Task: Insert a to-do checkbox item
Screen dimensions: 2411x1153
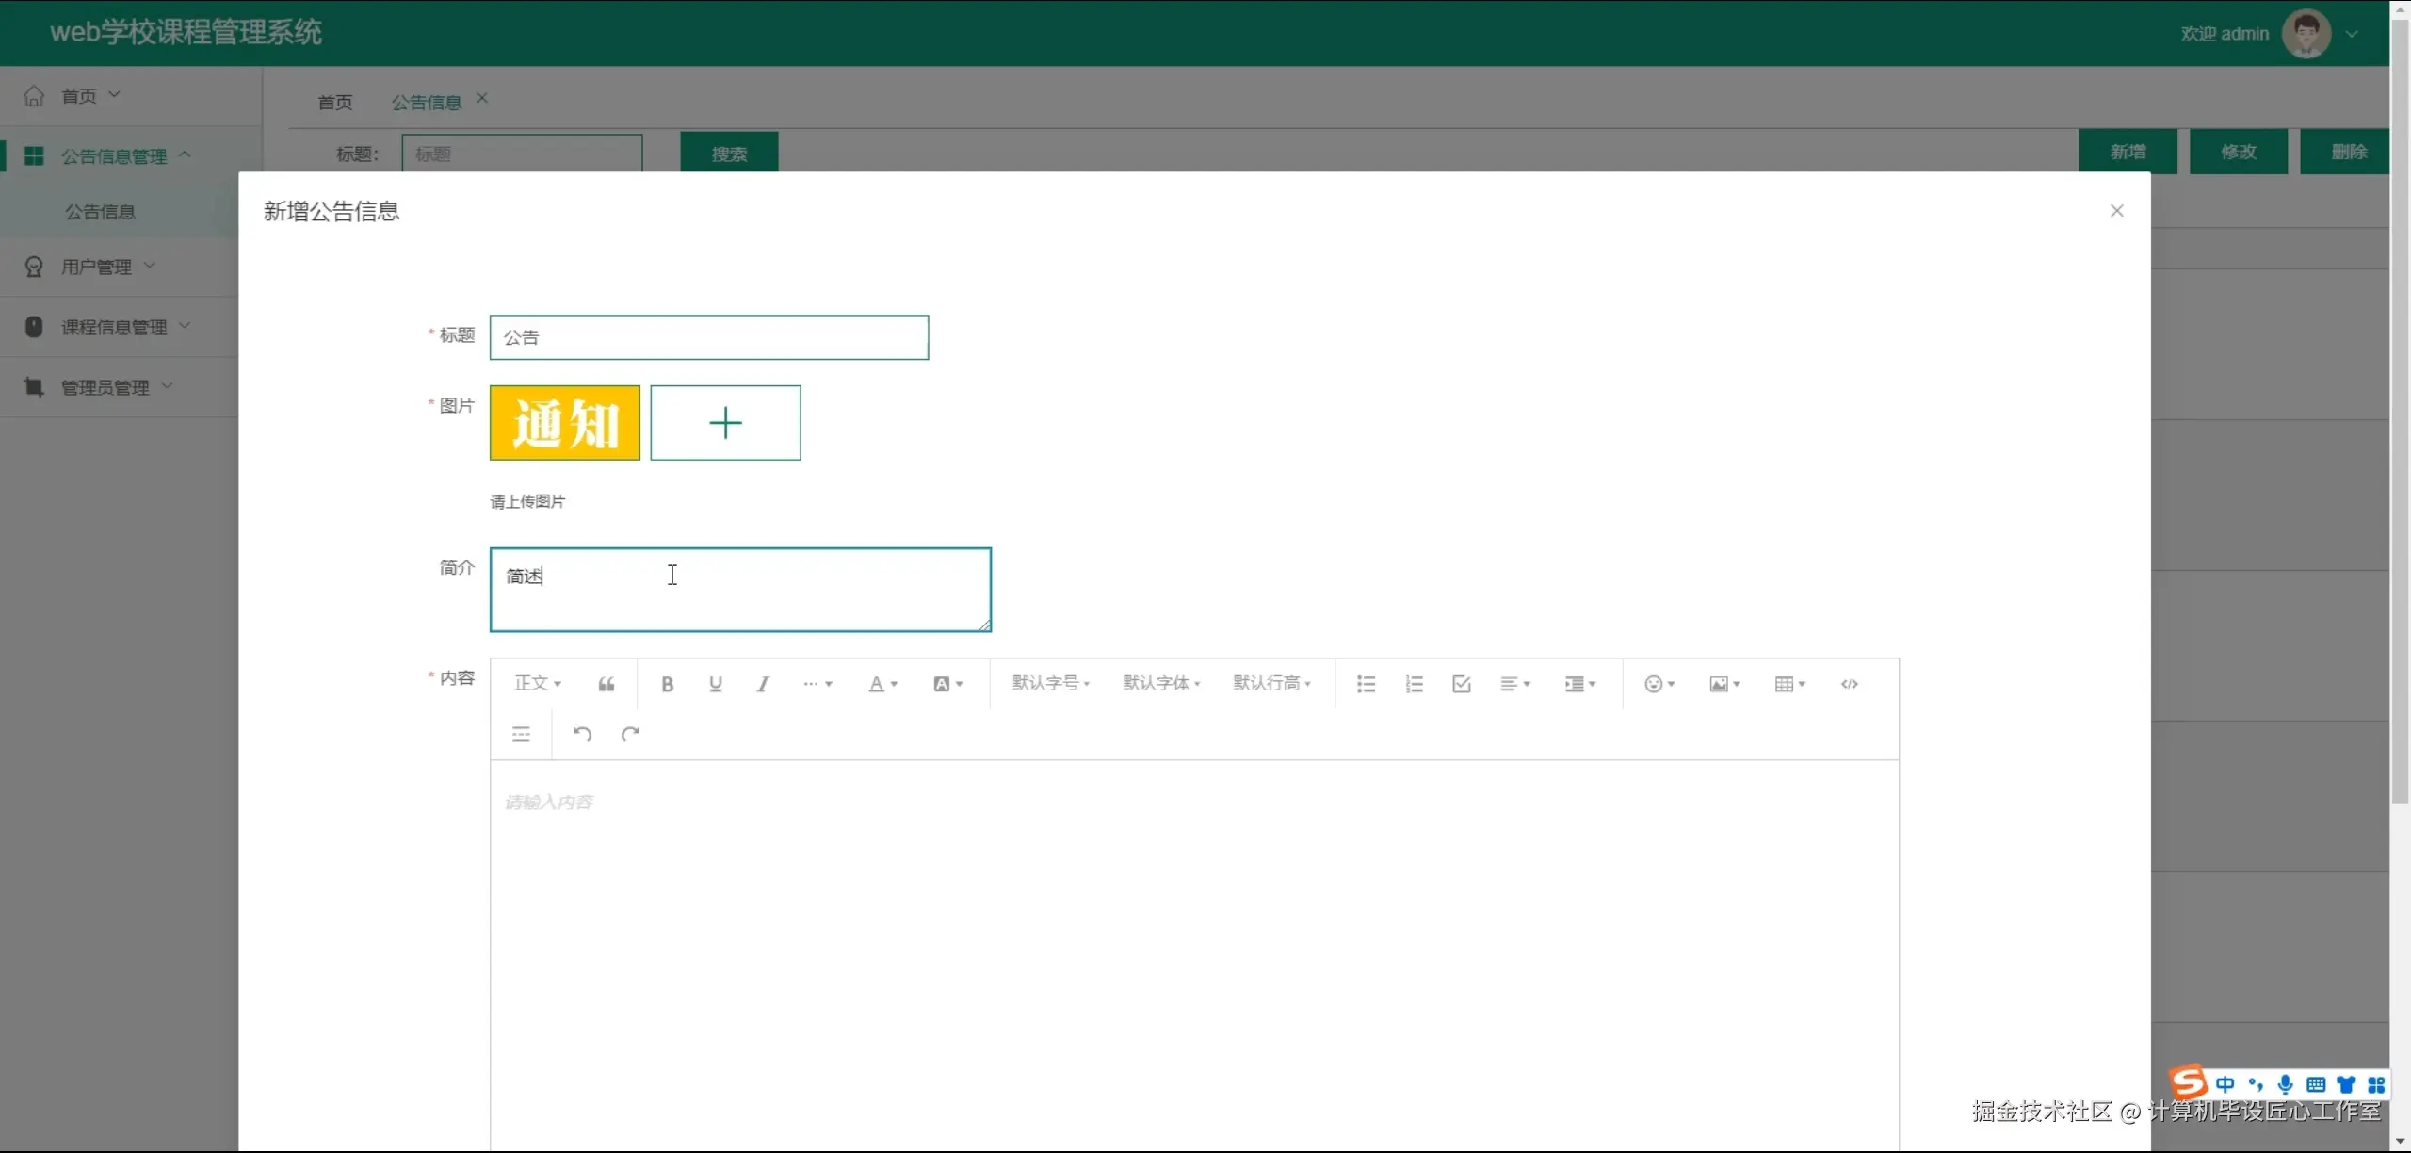Action: pos(1462,685)
